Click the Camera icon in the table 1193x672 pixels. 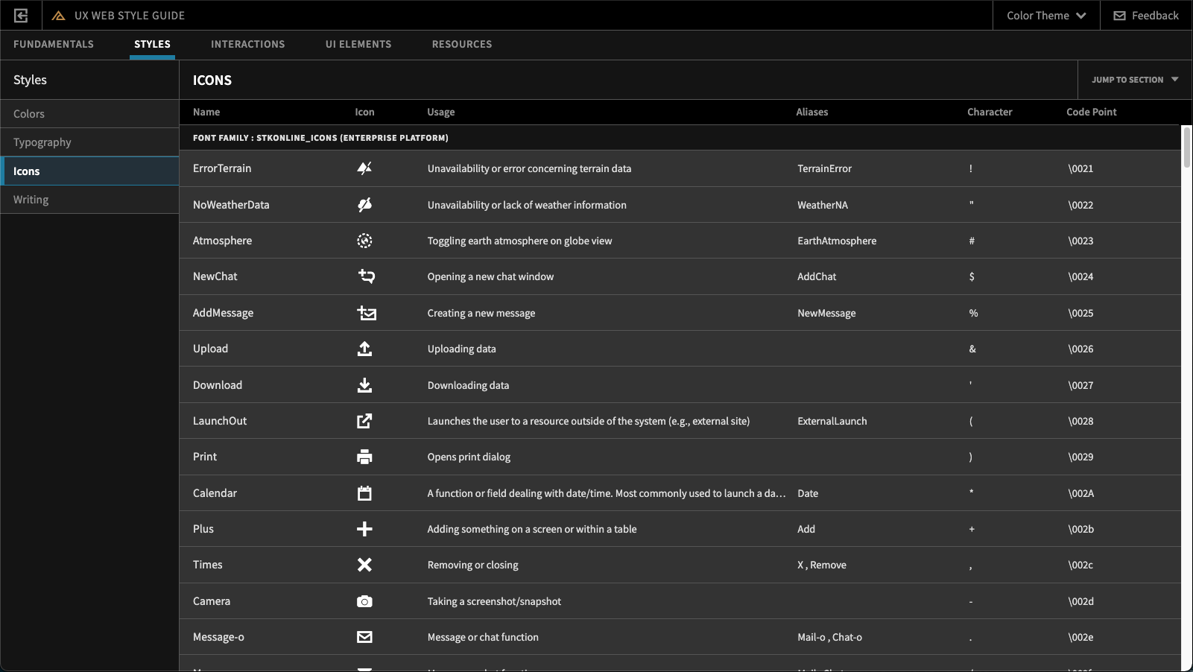coord(364,601)
